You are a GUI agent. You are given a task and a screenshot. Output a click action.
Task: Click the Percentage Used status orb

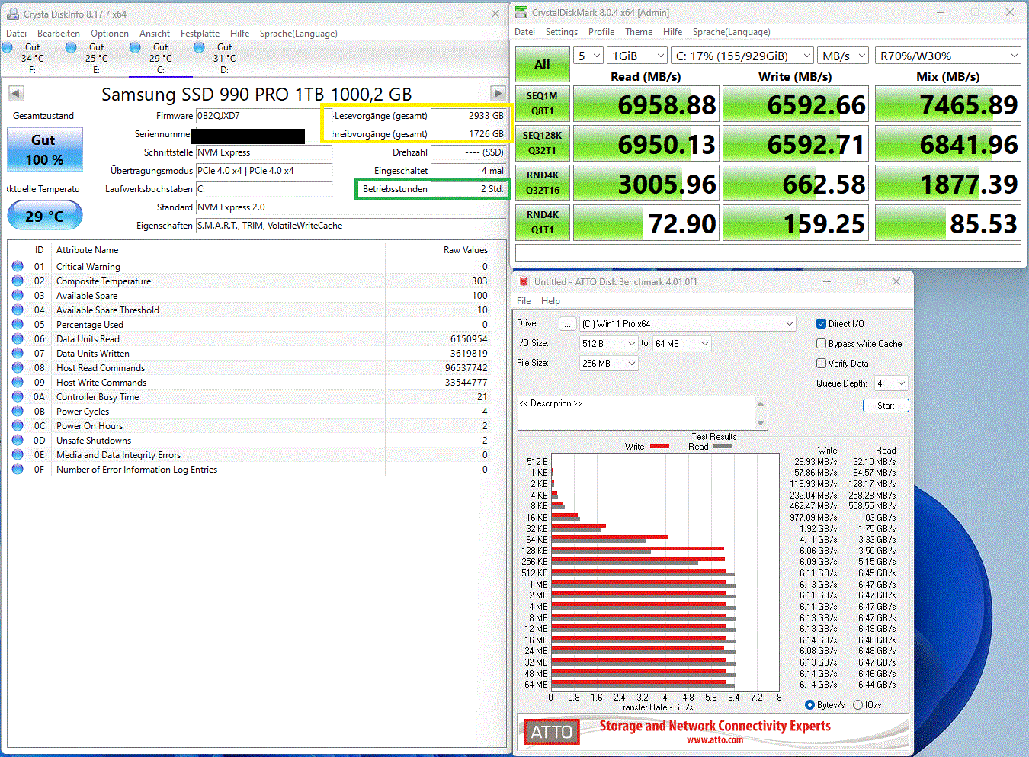(x=18, y=325)
